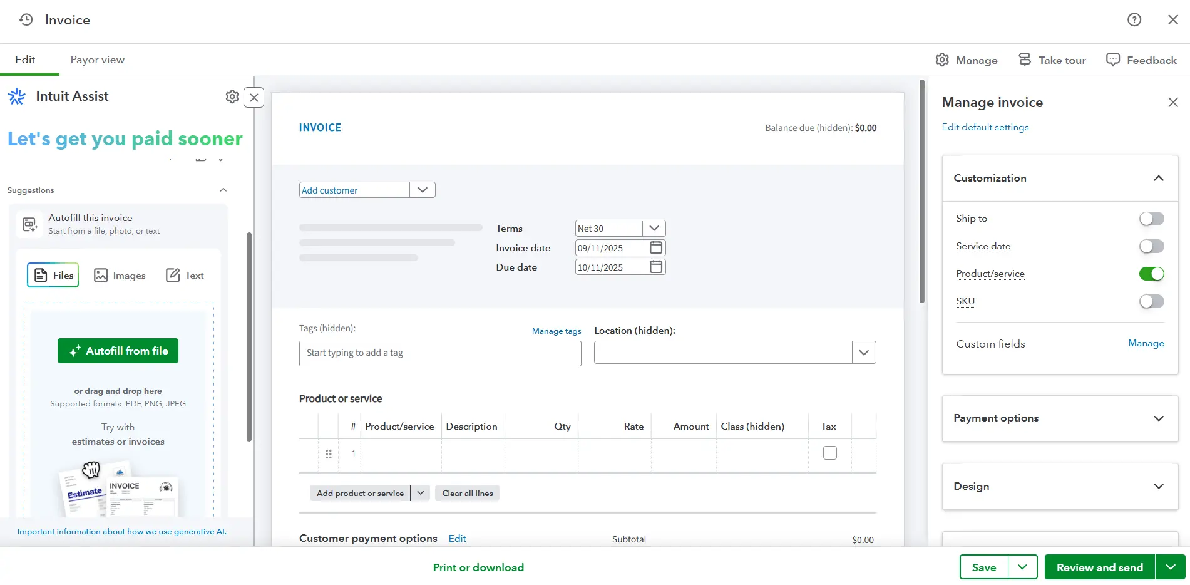Select the Images upload option
The height and width of the screenshot is (585, 1190).
pos(120,275)
